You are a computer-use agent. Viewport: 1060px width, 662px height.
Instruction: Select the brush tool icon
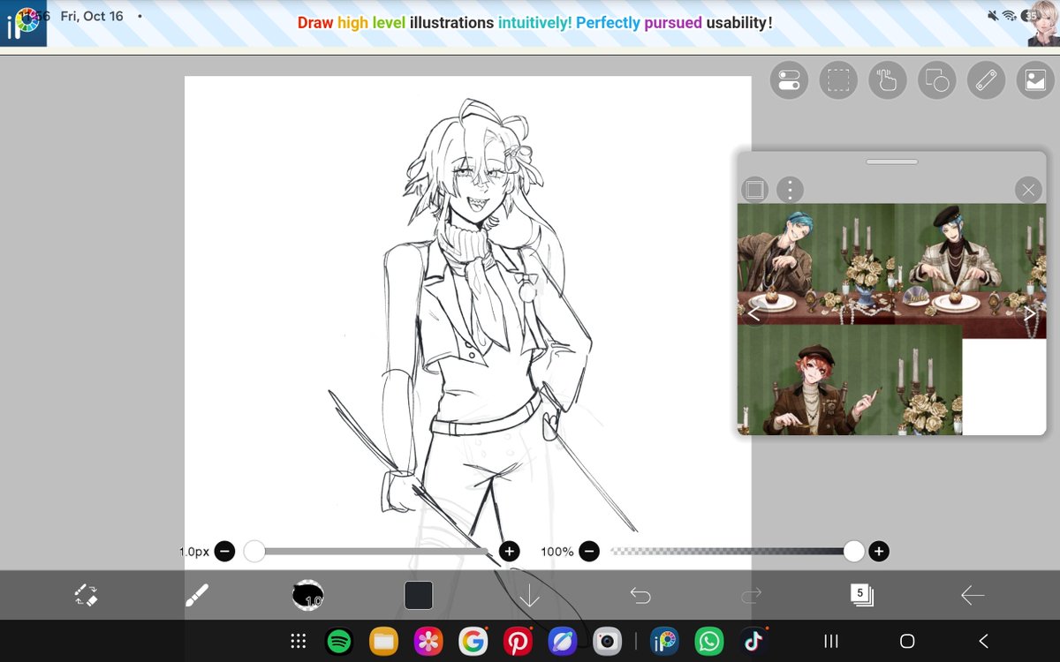(197, 596)
